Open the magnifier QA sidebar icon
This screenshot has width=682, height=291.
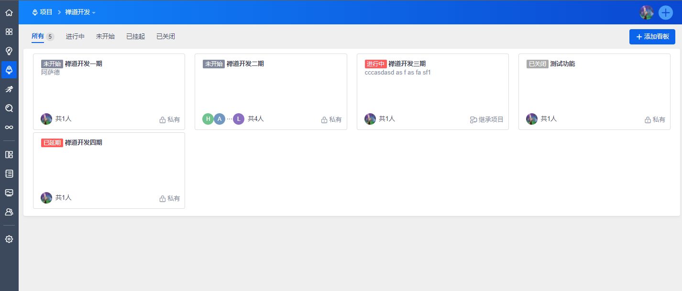[9, 108]
